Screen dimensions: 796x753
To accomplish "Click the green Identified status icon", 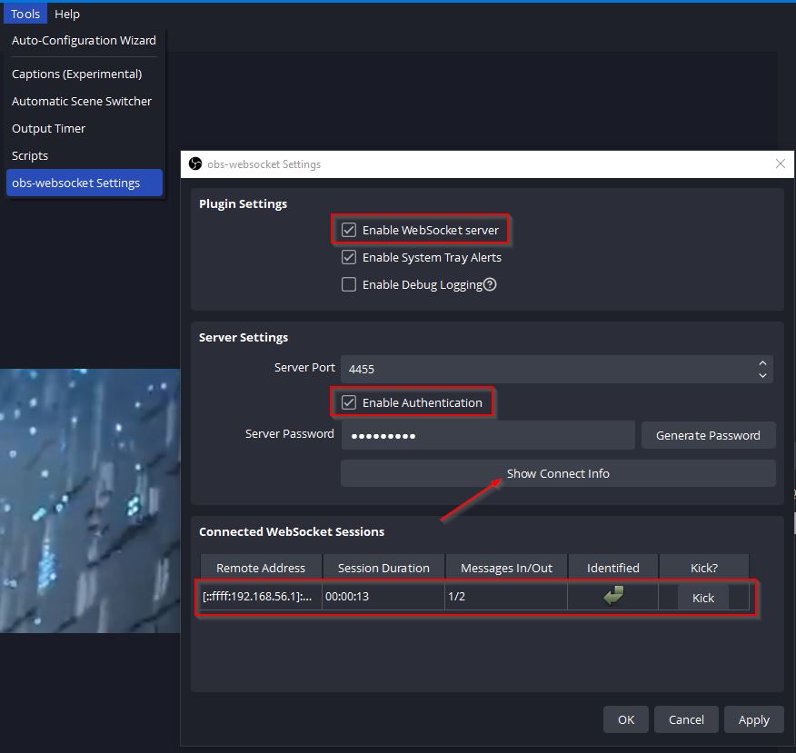I will (613, 595).
